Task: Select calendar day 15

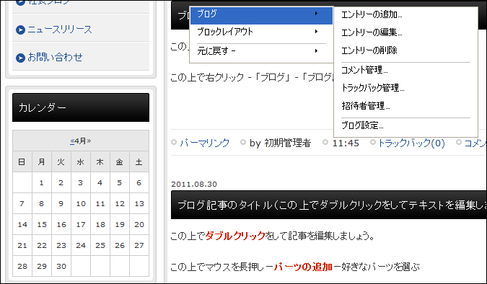Action: pyautogui.click(x=42, y=224)
